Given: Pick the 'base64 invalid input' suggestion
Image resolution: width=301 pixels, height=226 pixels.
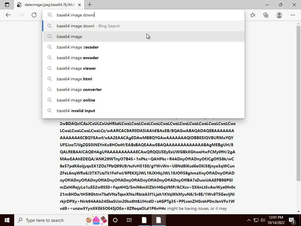Looking at the screenshot, I should [x=143, y=111].
